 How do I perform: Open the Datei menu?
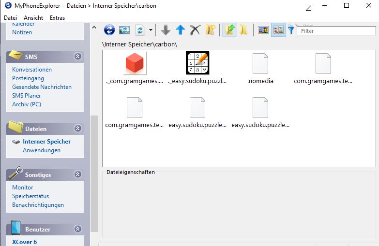click(10, 18)
